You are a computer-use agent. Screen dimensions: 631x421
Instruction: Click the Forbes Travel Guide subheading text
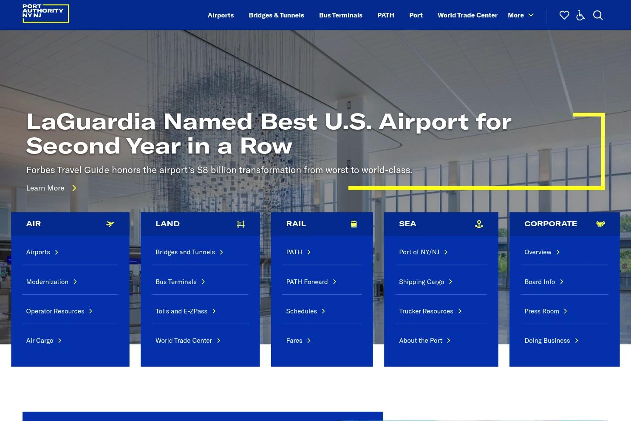[x=219, y=170]
